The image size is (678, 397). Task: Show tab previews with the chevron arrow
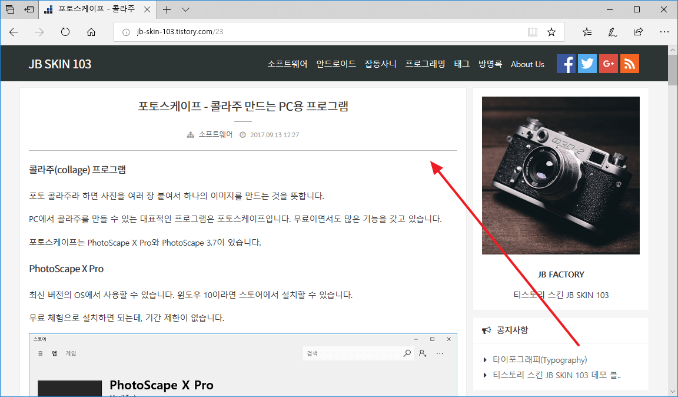point(185,9)
